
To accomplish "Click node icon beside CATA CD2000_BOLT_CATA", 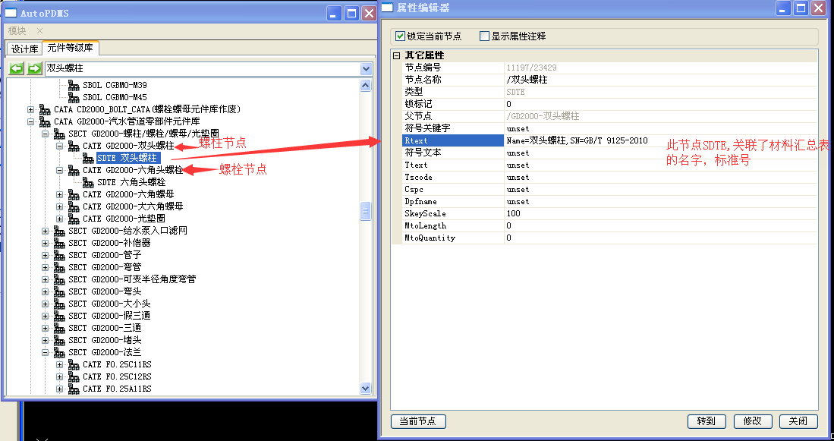I will [x=45, y=109].
